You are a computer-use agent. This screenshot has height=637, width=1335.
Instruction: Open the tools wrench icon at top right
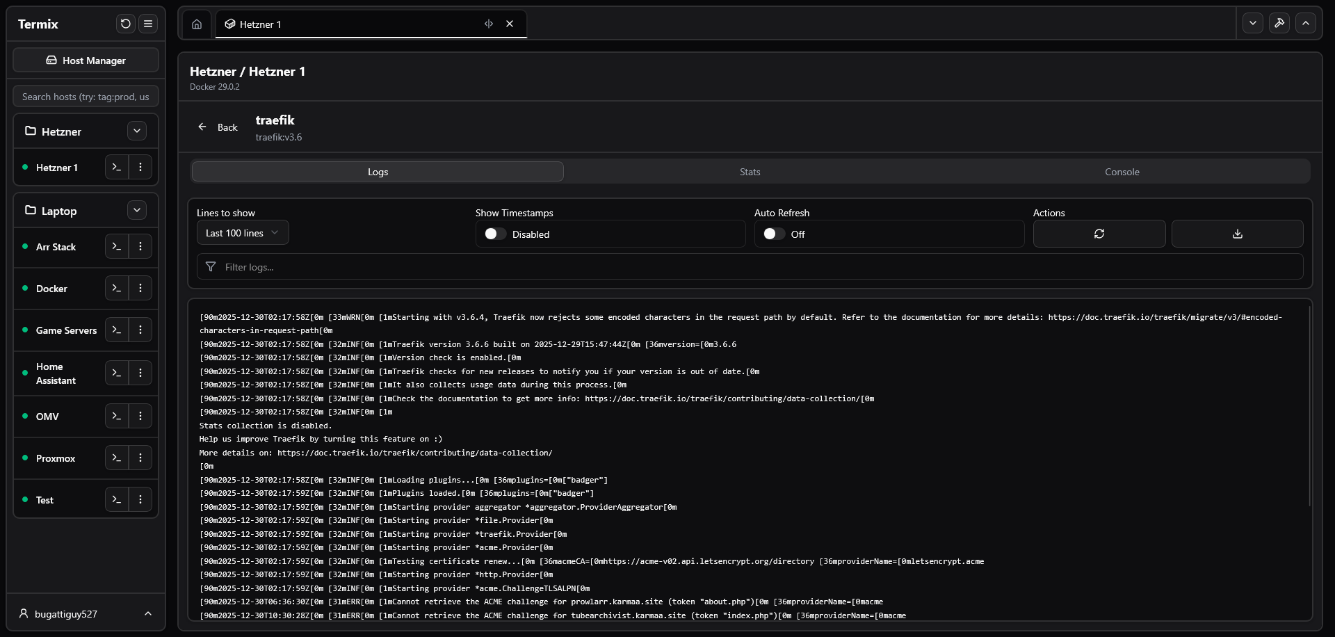1279,23
